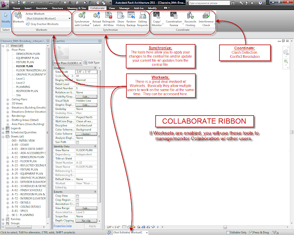Toggle Gray Inactive Worksets
This screenshot has height=235, width=294.
[42, 24]
